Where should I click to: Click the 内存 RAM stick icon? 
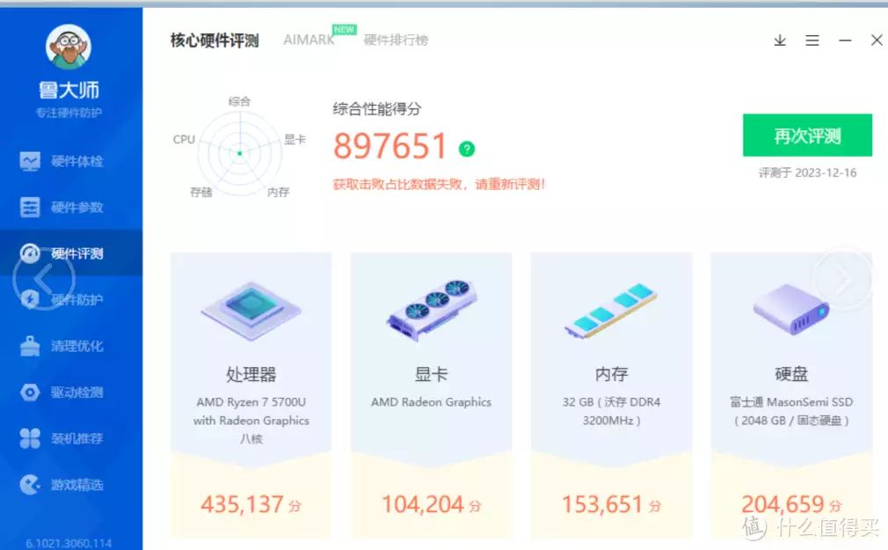(x=610, y=311)
